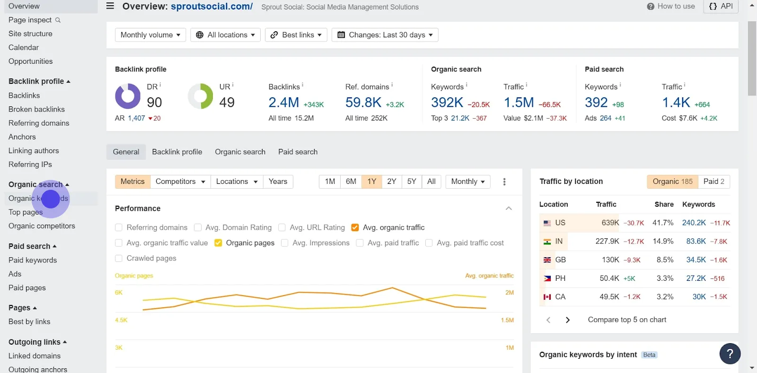
Task: Open the API button
Action: 721,6
